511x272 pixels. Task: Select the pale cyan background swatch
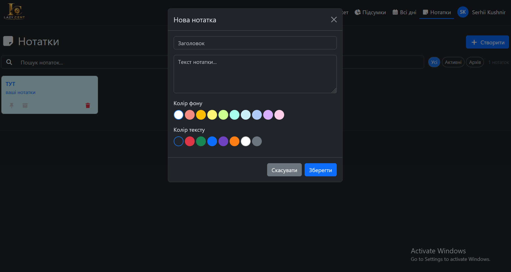coord(246,115)
